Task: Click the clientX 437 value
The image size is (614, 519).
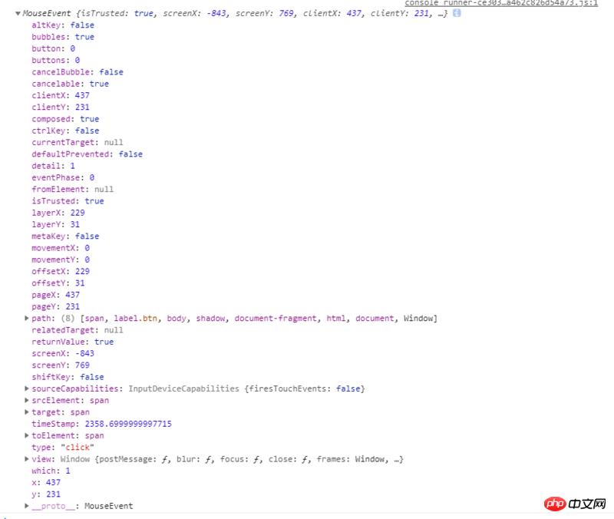Action: [86, 95]
